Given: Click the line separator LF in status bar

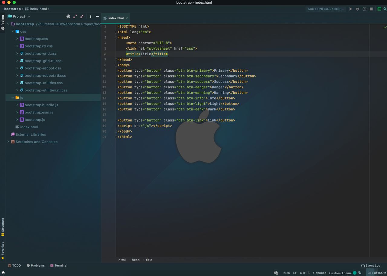Looking at the screenshot, I should 295,273.
